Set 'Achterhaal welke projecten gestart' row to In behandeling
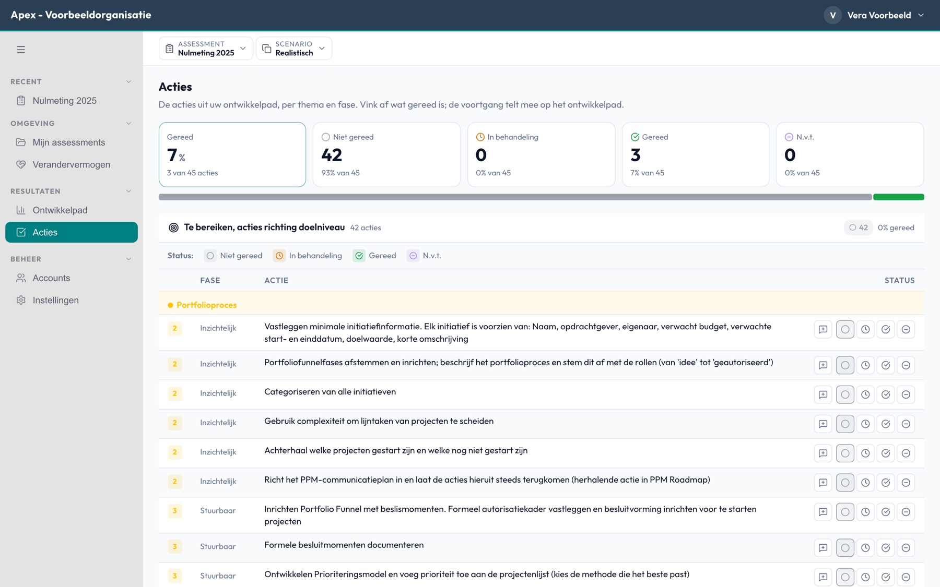Viewport: 940px width, 587px height. click(865, 453)
